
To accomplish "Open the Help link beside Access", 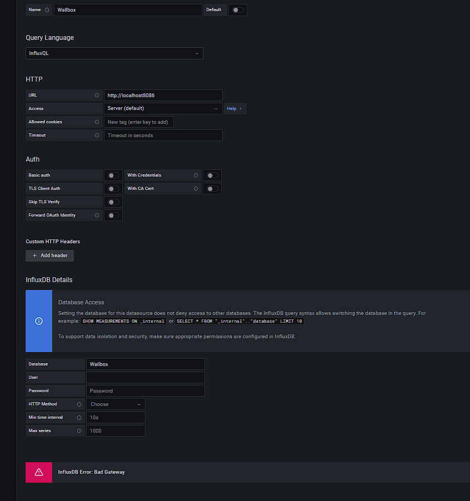I will [x=234, y=109].
